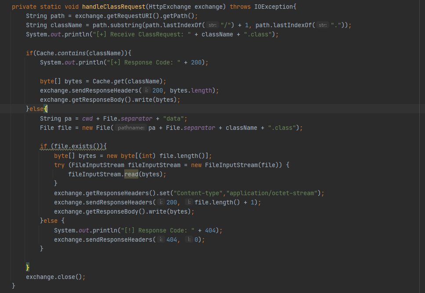Viewport: 425px width, 293px height.
Task: Click the highlighted read method
Action: (x=131, y=175)
